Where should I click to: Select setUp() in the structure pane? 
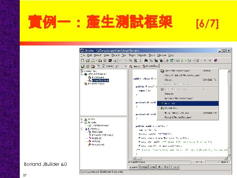(96, 141)
